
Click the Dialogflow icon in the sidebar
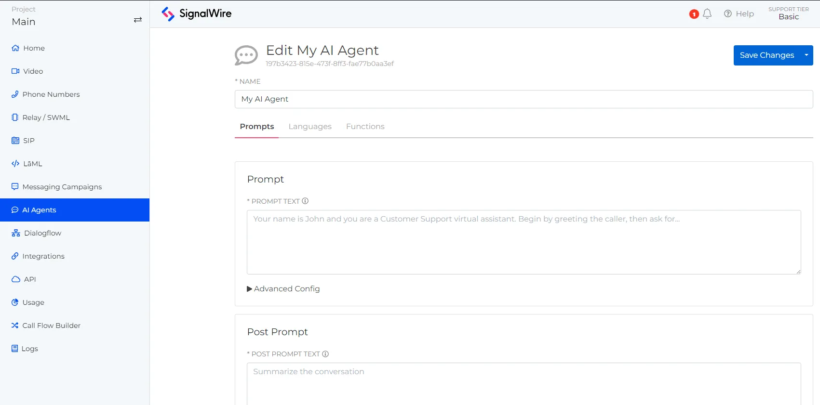coord(15,233)
